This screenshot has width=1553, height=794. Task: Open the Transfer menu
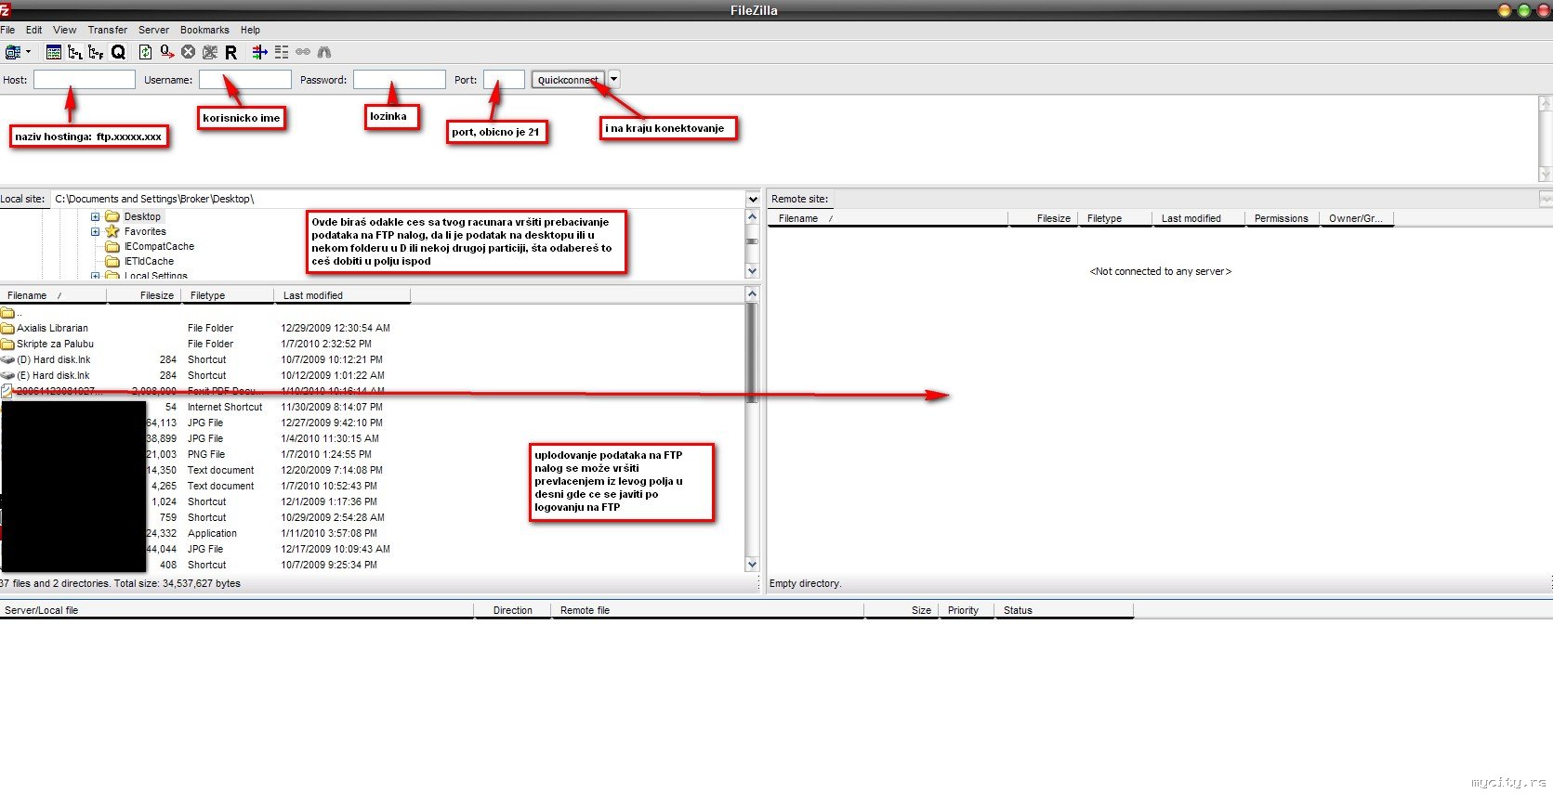tap(108, 30)
